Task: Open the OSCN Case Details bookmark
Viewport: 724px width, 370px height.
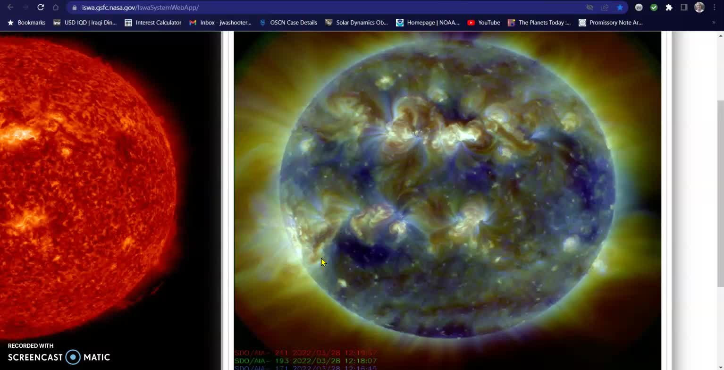Action: [288, 23]
